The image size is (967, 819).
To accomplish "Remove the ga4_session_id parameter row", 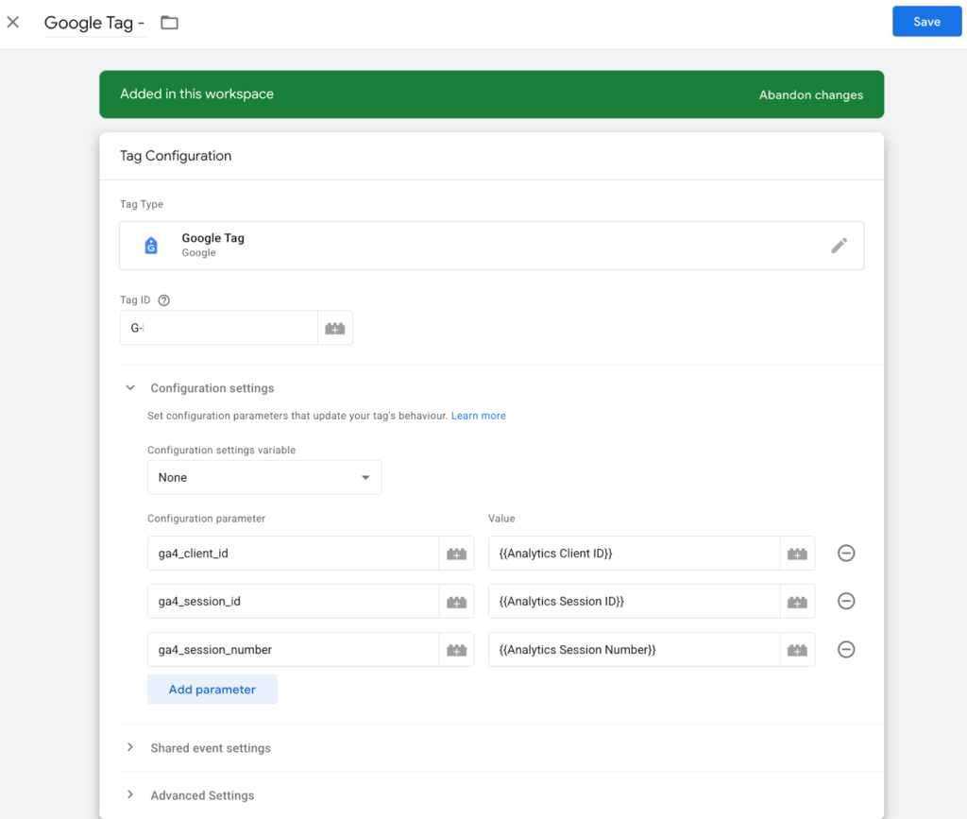I will [846, 602].
